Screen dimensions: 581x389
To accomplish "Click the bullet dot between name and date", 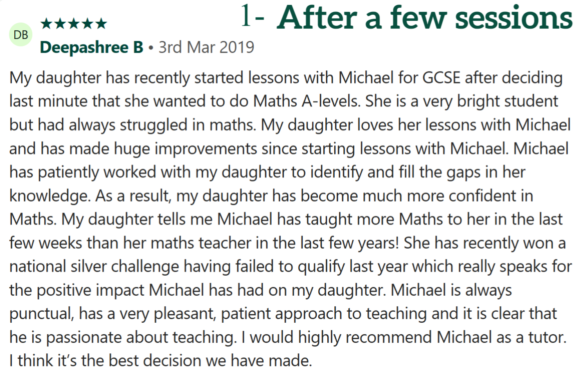I will (151, 48).
